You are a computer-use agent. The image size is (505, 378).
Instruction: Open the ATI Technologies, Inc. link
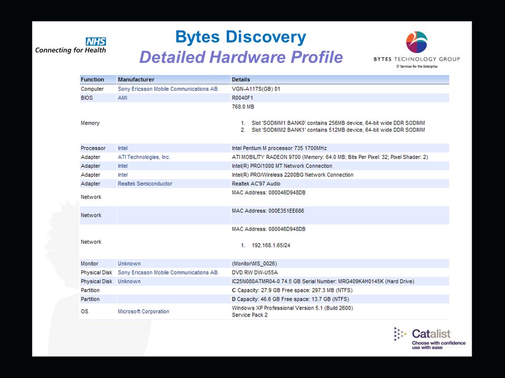pos(144,157)
